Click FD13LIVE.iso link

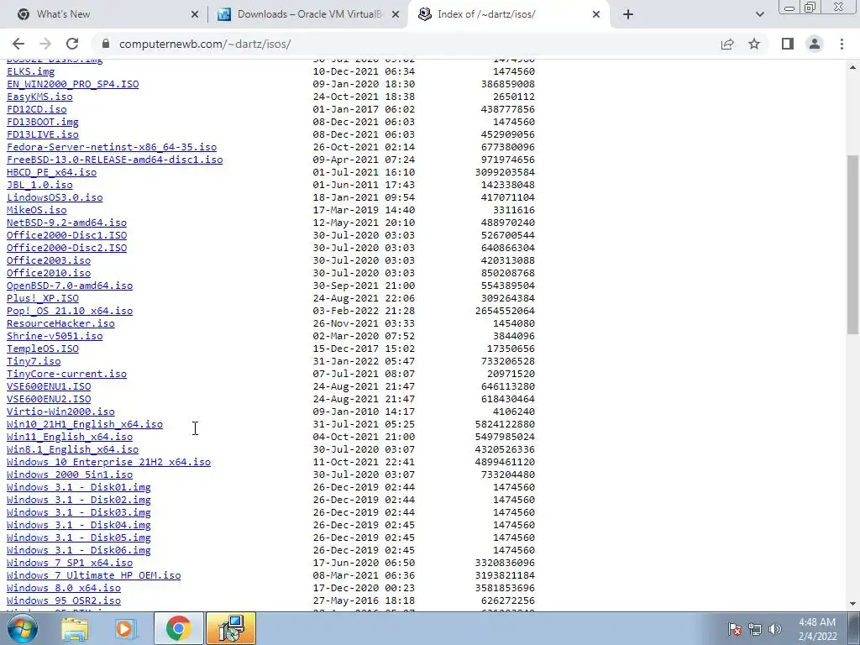[x=43, y=134]
